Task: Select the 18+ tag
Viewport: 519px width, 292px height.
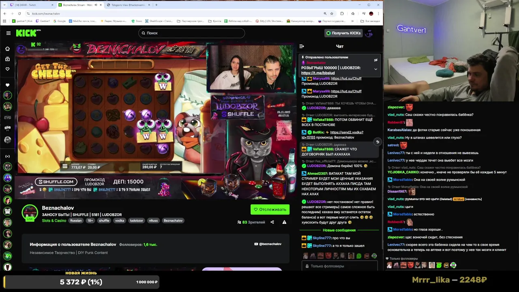Action: [x=90, y=221]
